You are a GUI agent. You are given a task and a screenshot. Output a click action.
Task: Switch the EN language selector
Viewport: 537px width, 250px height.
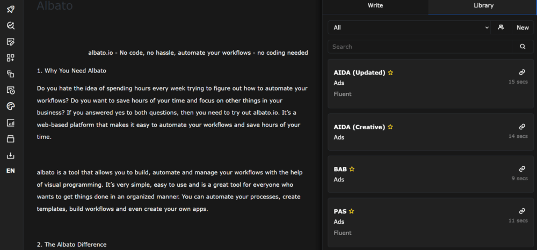11,171
